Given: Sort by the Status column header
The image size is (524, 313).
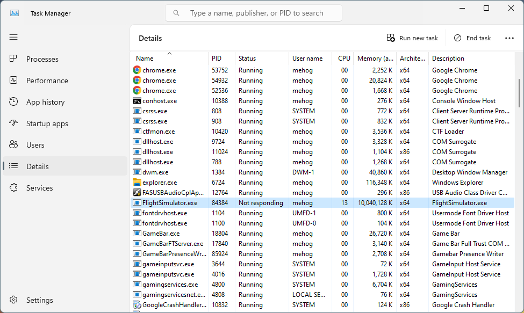Looking at the screenshot, I should (x=262, y=59).
